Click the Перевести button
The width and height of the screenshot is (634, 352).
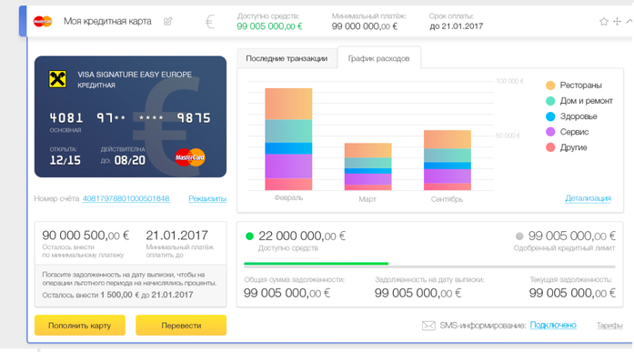tap(181, 326)
